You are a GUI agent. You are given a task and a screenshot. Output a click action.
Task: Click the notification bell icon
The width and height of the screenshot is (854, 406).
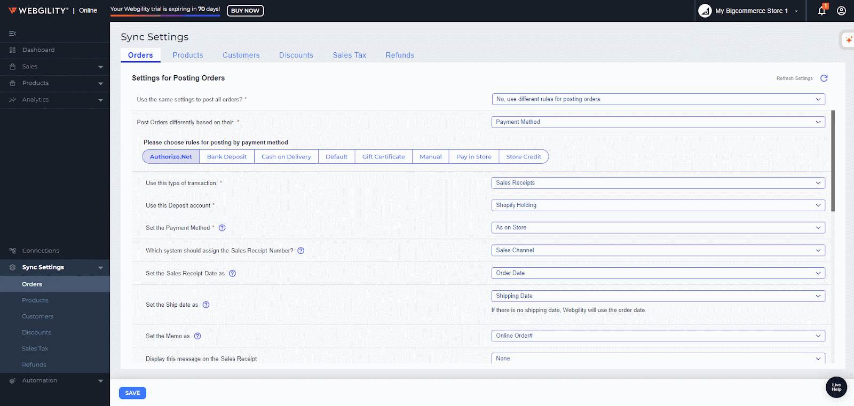821,11
